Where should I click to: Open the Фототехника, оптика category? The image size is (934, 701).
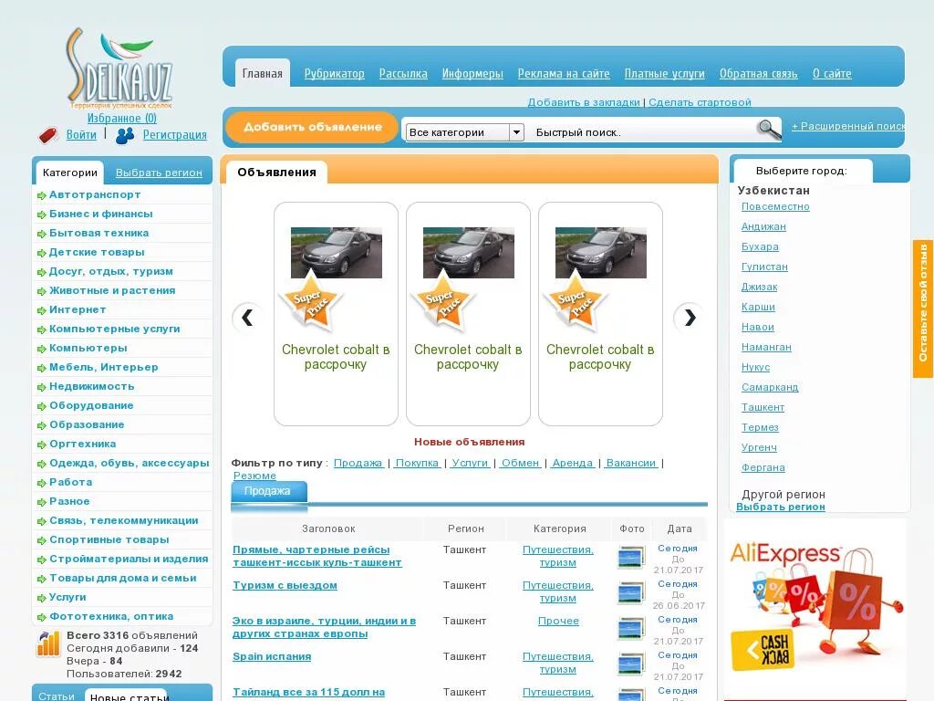[x=111, y=616]
